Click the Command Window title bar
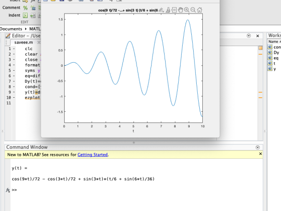The height and width of the screenshot is (211, 281). pyautogui.click(x=134, y=147)
